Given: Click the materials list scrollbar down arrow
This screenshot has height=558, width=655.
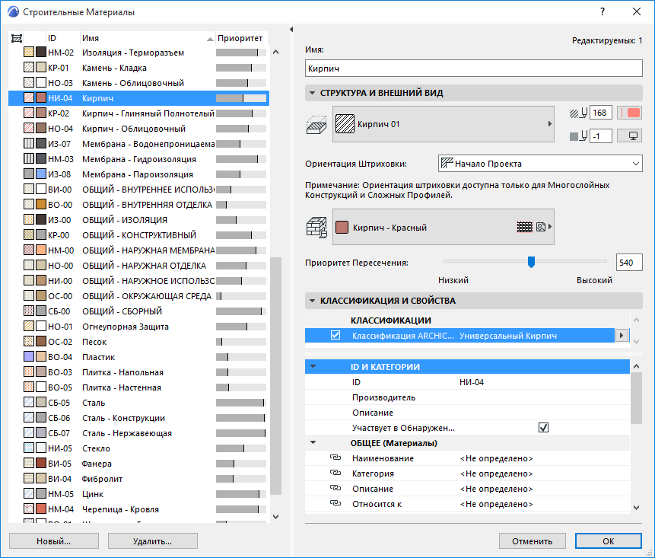Looking at the screenshot, I should point(275,516).
